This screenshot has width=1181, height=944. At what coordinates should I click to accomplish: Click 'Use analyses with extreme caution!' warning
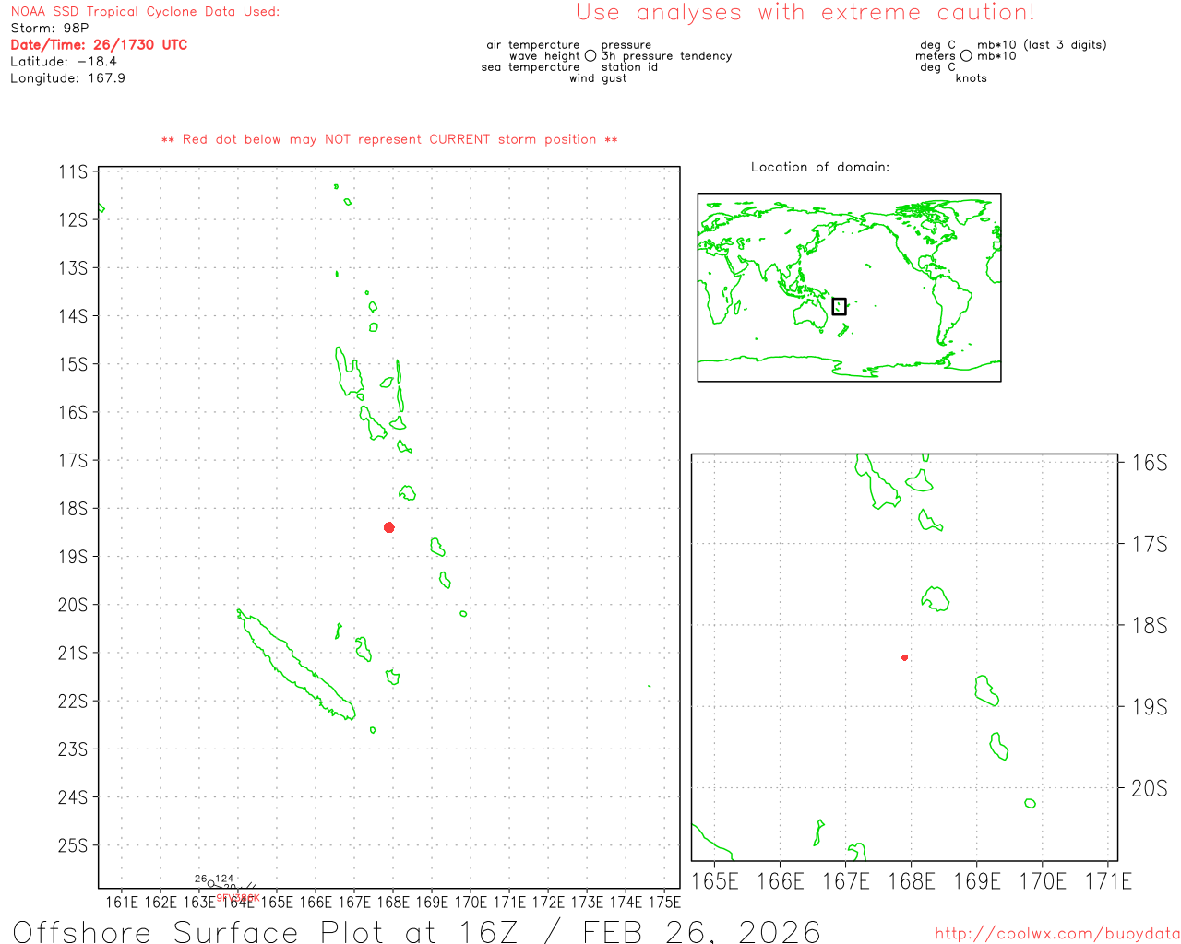coord(805,13)
